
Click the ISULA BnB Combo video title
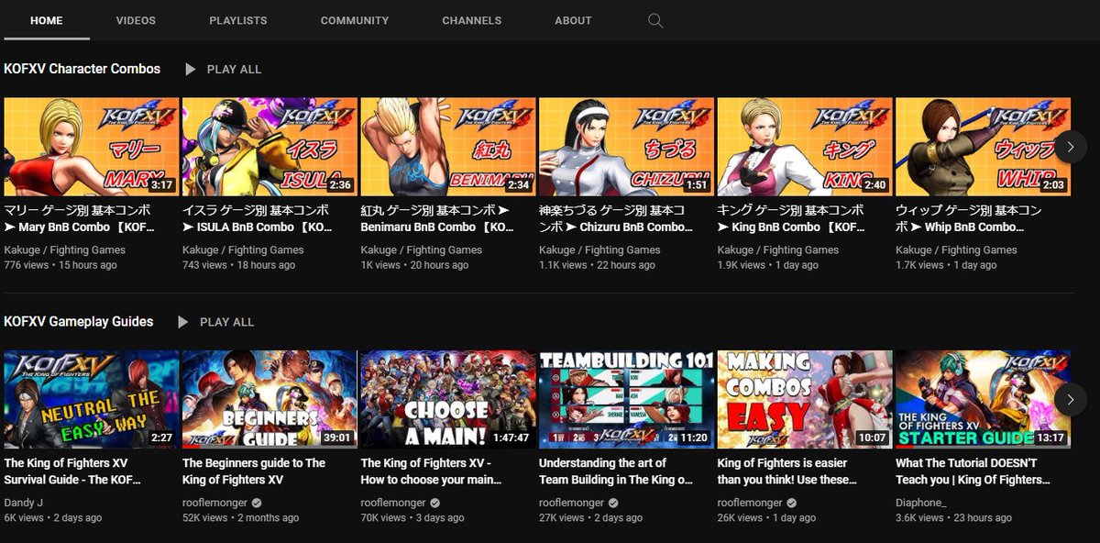click(258, 218)
